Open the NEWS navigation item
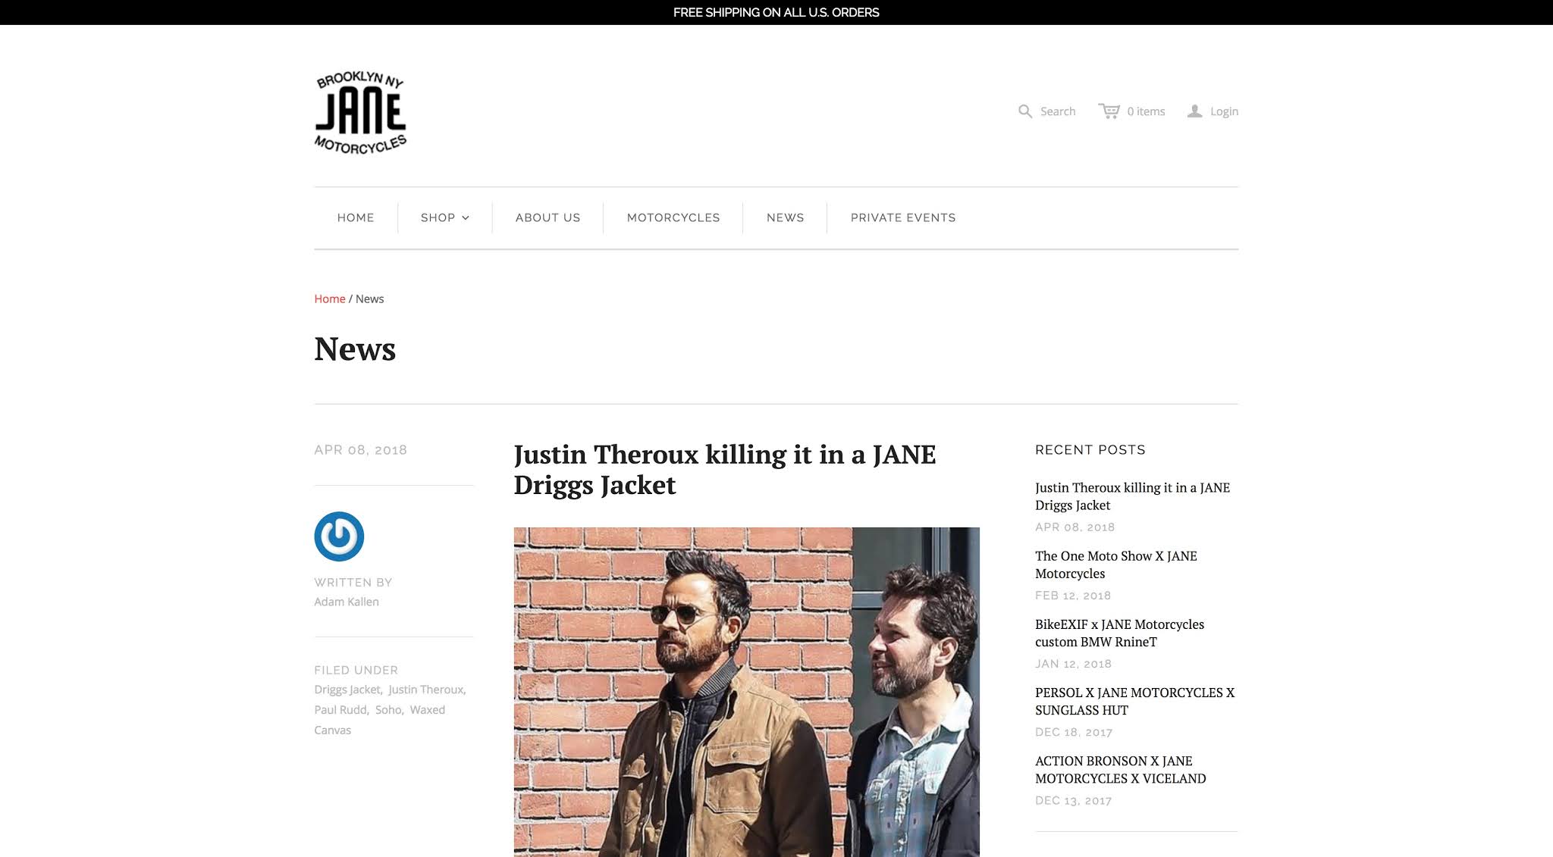This screenshot has width=1553, height=857. click(785, 217)
